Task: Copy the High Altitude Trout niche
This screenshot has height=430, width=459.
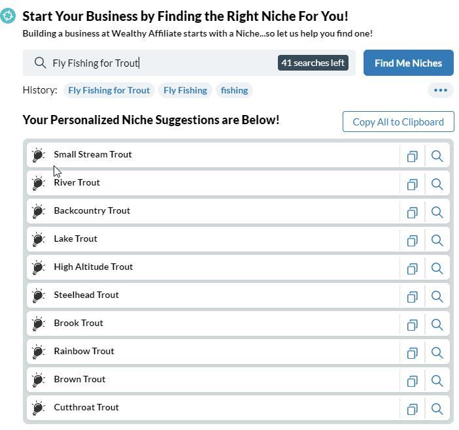Action: (412, 269)
